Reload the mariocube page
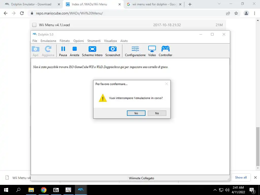 [x=22, y=13]
